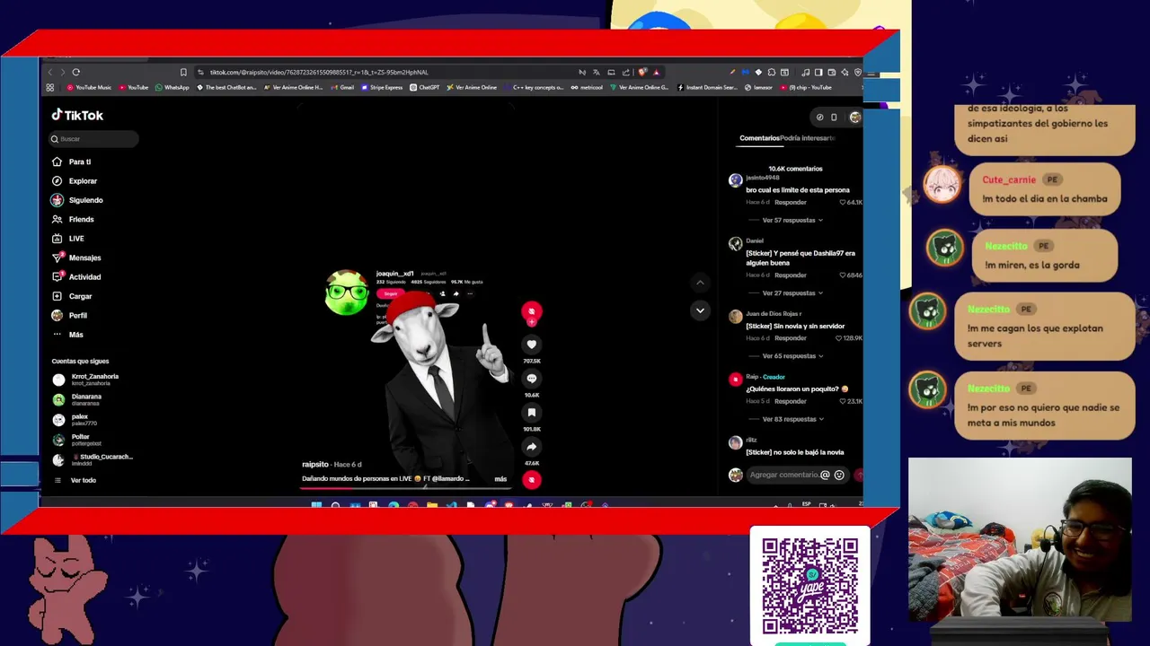Expand Ver 83 respuestas

tap(792, 420)
